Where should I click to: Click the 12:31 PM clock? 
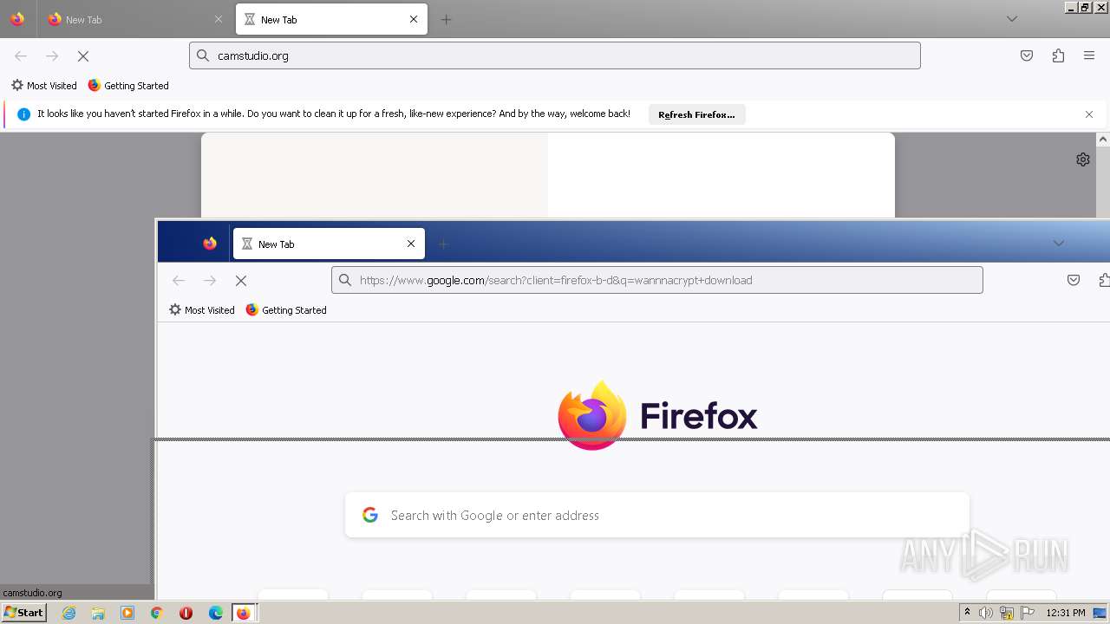tap(1066, 613)
